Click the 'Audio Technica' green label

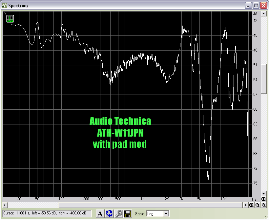point(120,121)
